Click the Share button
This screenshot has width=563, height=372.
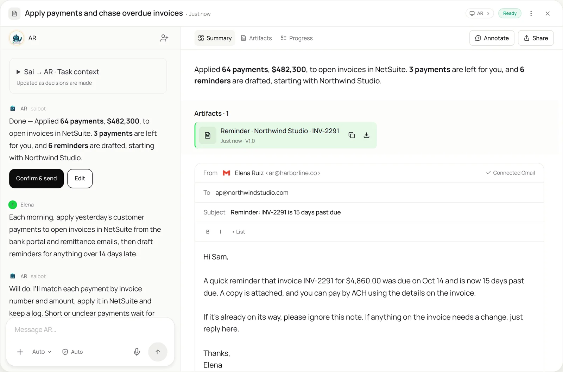pyautogui.click(x=536, y=38)
